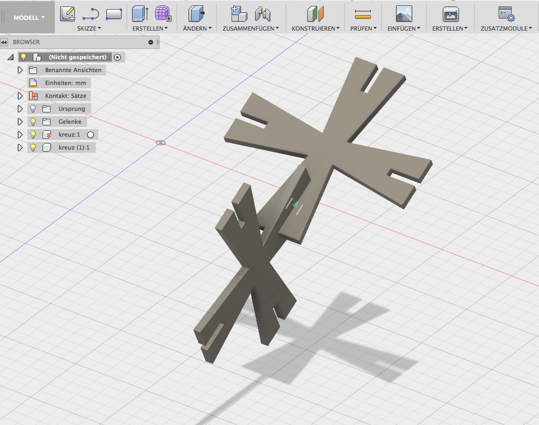The width and height of the screenshot is (539, 425).
Task: Click the Insert Image icon above EINFÜGEN
Action: click(x=404, y=14)
